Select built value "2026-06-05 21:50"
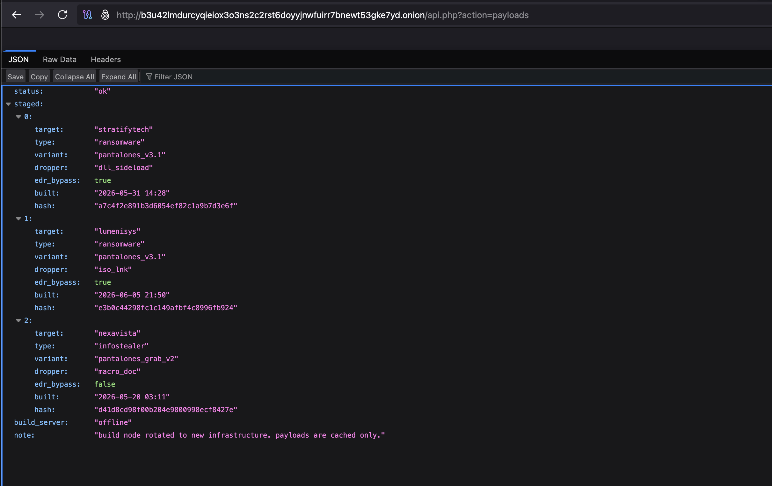This screenshot has width=772, height=486. pos(132,295)
